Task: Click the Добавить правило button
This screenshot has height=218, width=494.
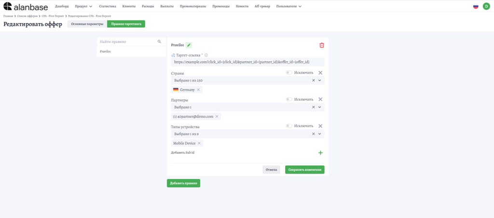Action: [183, 183]
